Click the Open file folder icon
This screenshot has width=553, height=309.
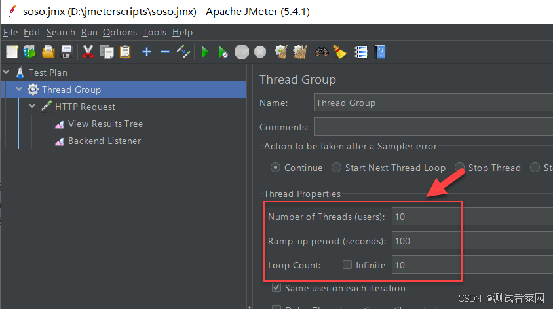tap(48, 52)
